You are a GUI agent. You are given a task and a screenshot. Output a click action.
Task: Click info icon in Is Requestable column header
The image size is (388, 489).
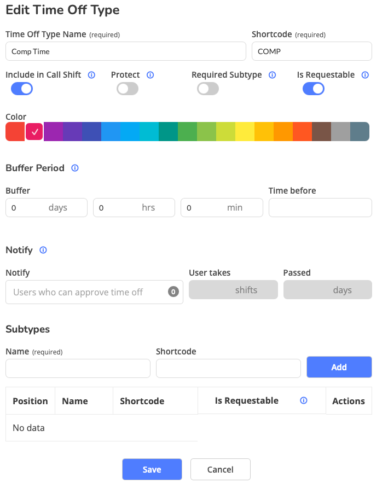pyautogui.click(x=304, y=401)
